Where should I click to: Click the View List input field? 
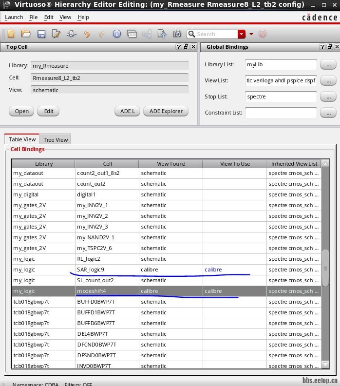[x=281, y=80]
